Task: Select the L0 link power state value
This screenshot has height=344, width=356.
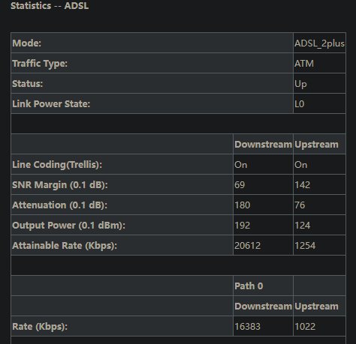Action: coord(300,104)
